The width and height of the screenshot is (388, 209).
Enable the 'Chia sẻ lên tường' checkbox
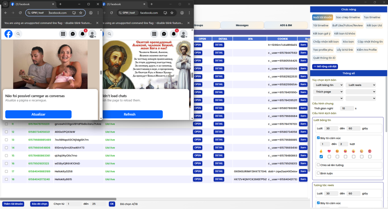(x=319, y=165)
